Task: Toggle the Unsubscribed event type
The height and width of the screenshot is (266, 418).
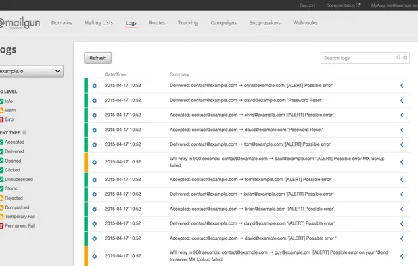Action: point(1,180)
